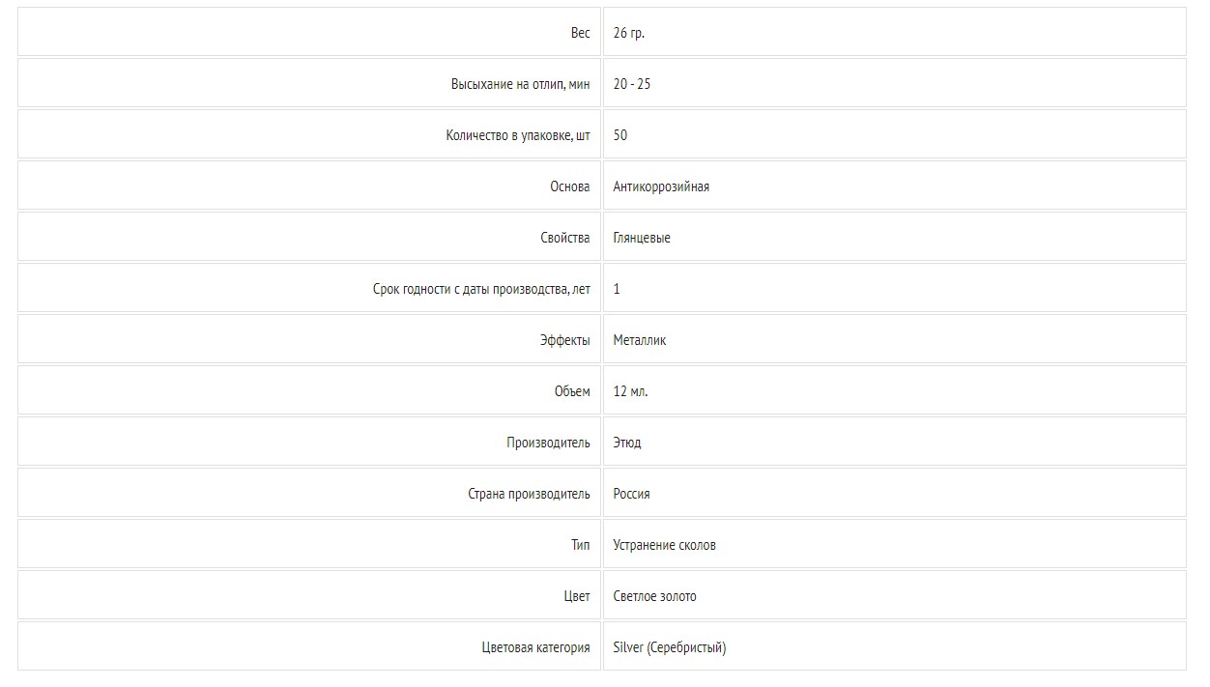Click the "Цветовая категория" label

coord(535,647)
